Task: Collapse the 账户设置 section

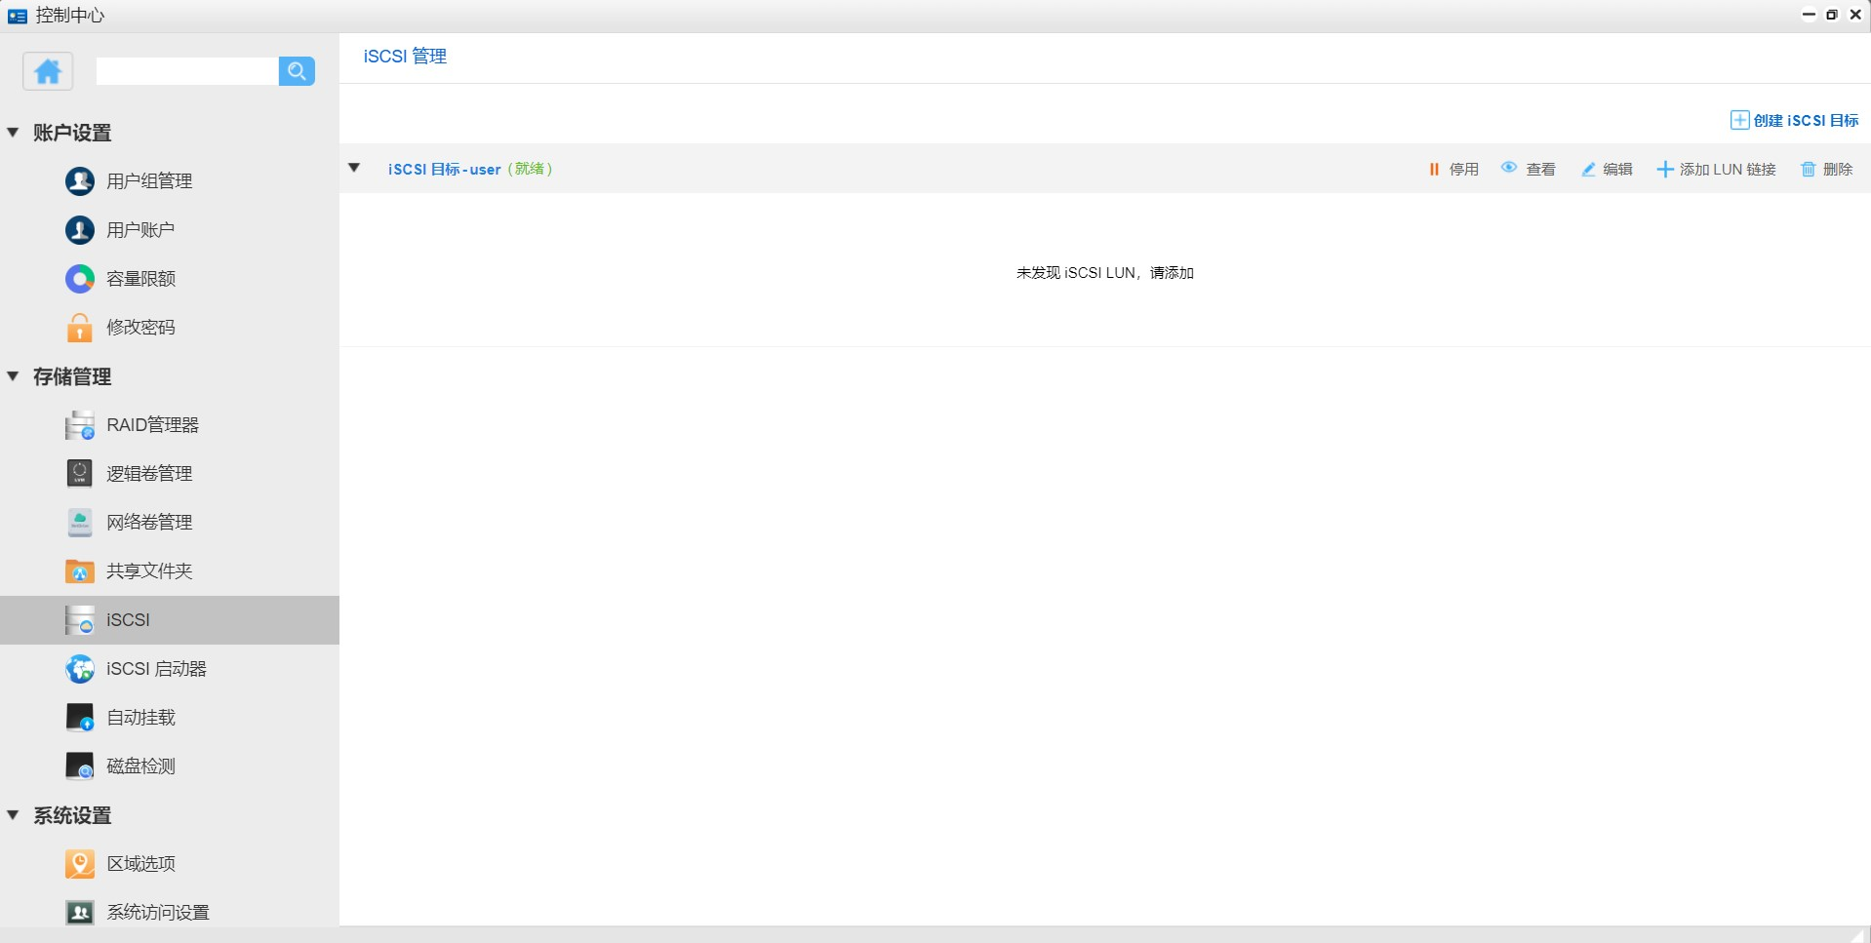Action: [x=14, y=133]
